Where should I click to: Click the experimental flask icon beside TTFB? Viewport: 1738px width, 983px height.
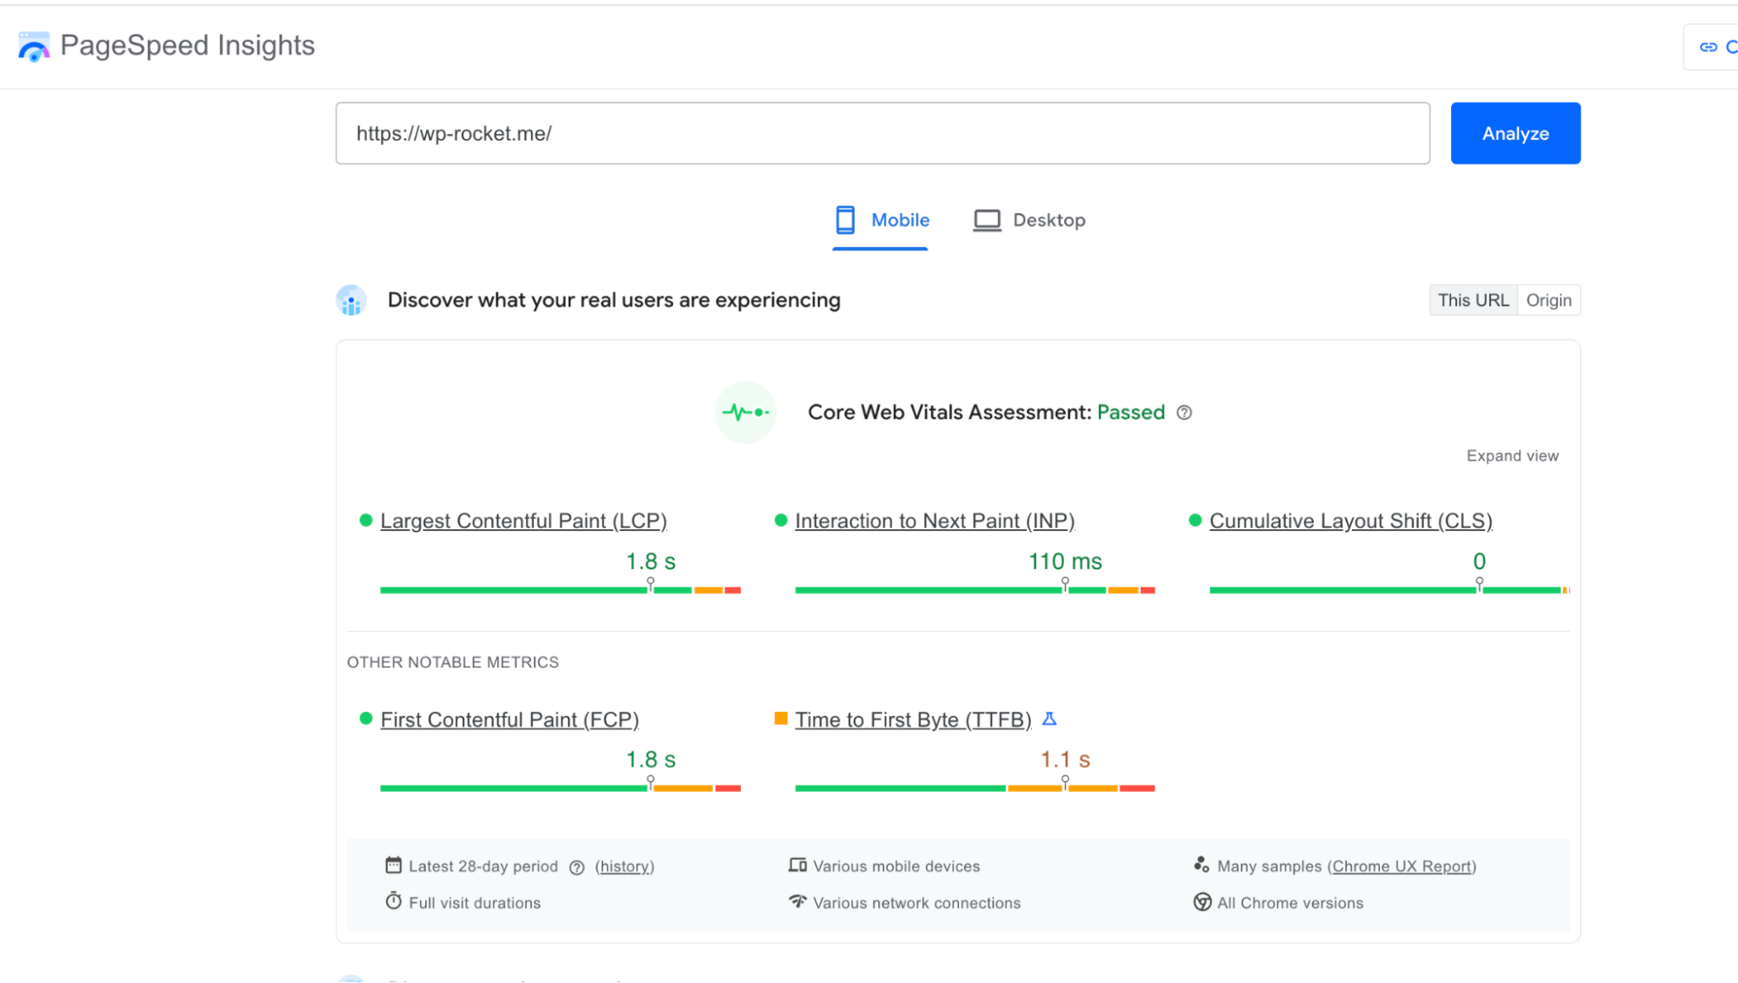pos(1049,719)
